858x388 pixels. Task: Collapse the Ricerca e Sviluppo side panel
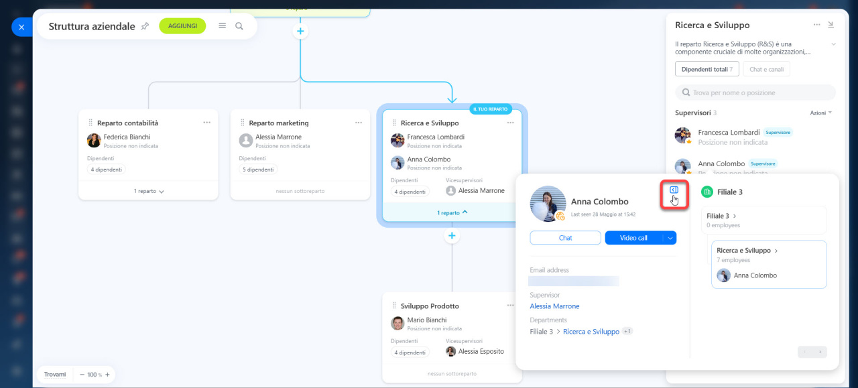(x=831, y=25)
